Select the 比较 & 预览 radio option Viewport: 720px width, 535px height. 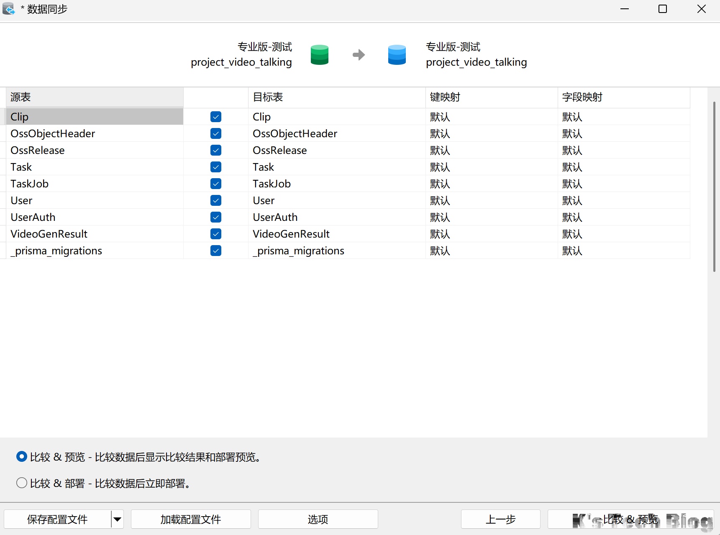pos(22,457)
